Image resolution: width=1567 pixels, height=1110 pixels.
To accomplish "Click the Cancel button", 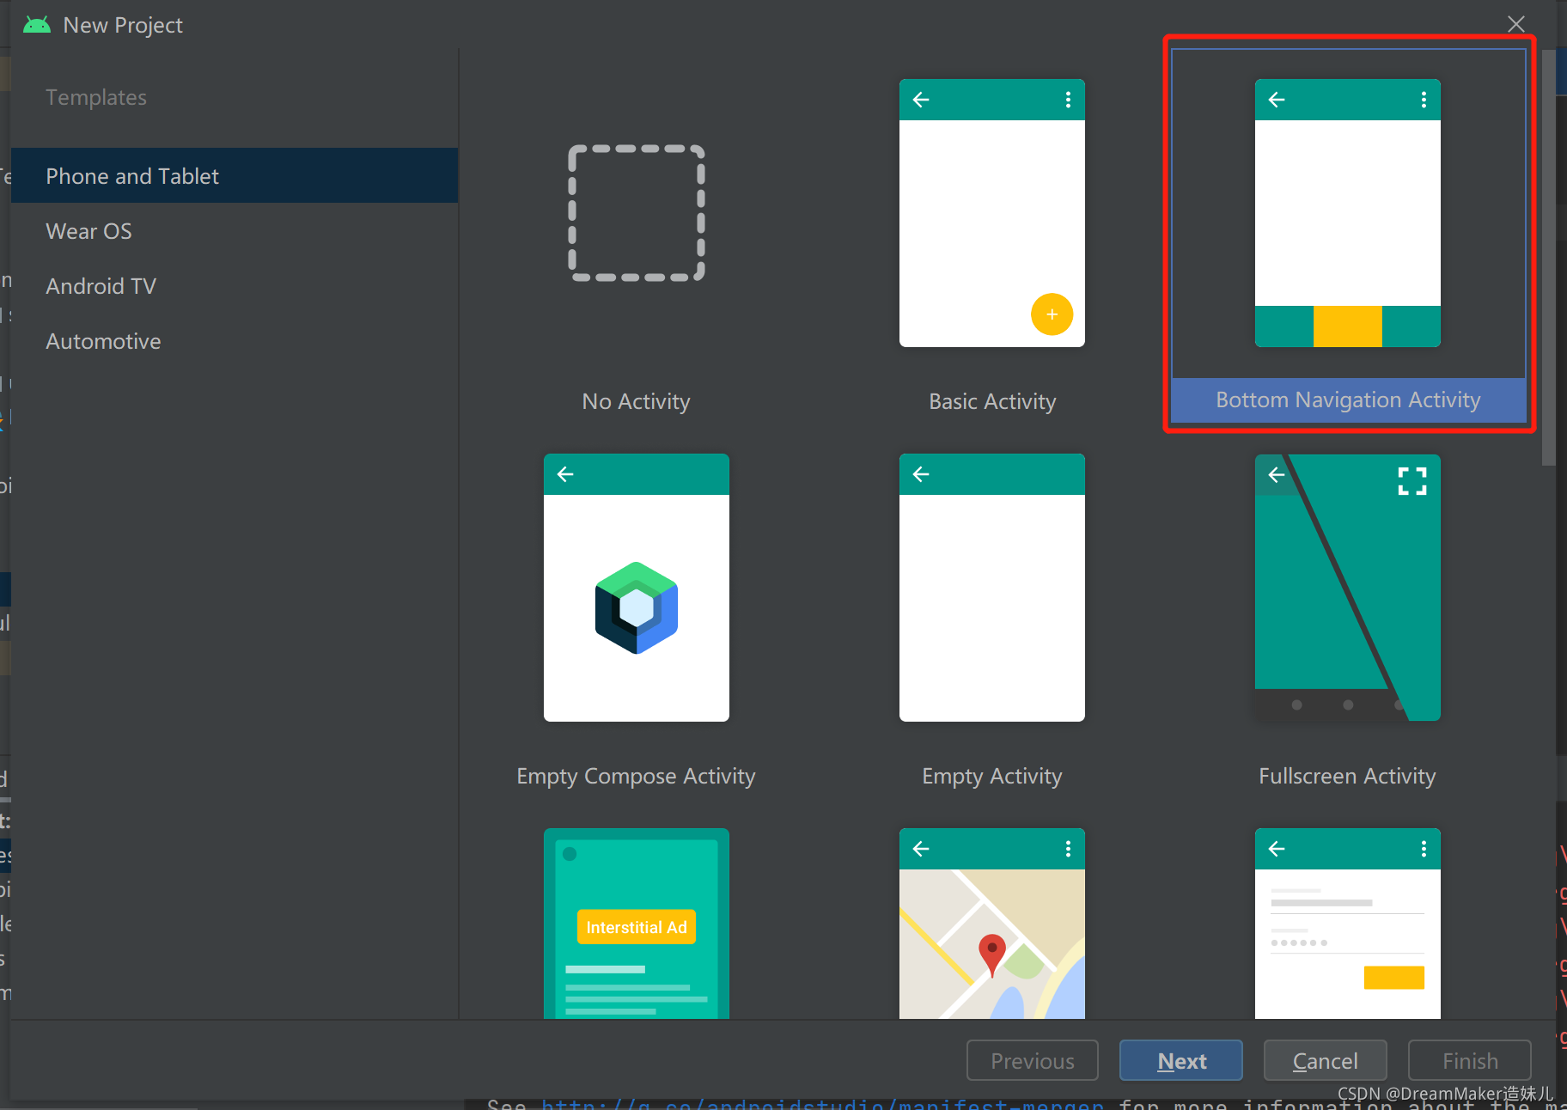I will (1324, 1060).
